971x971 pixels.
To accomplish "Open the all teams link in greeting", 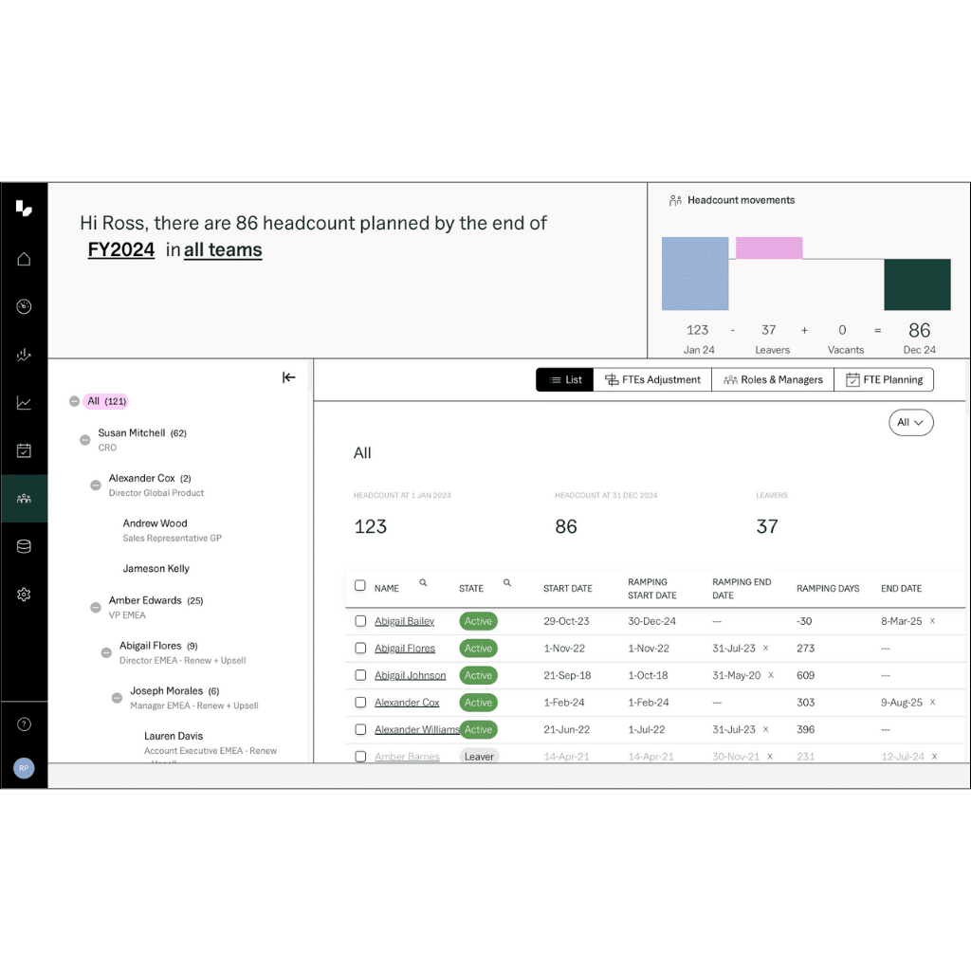I will click(x=223, y=249).
